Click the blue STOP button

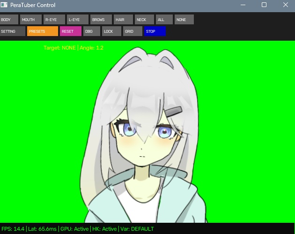click(x=155, y=31)
